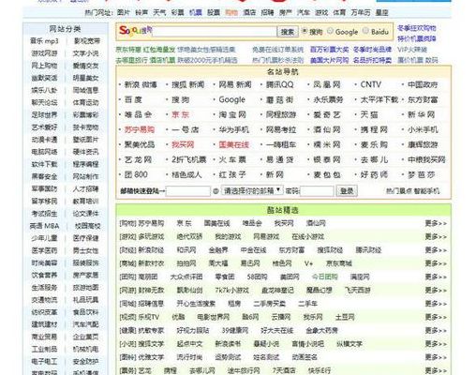The height and width of the screenshot is (375, 476).
Task: Open 火车票 link in 名站导航
Action: pyautogui.click(x=232, y=159)
